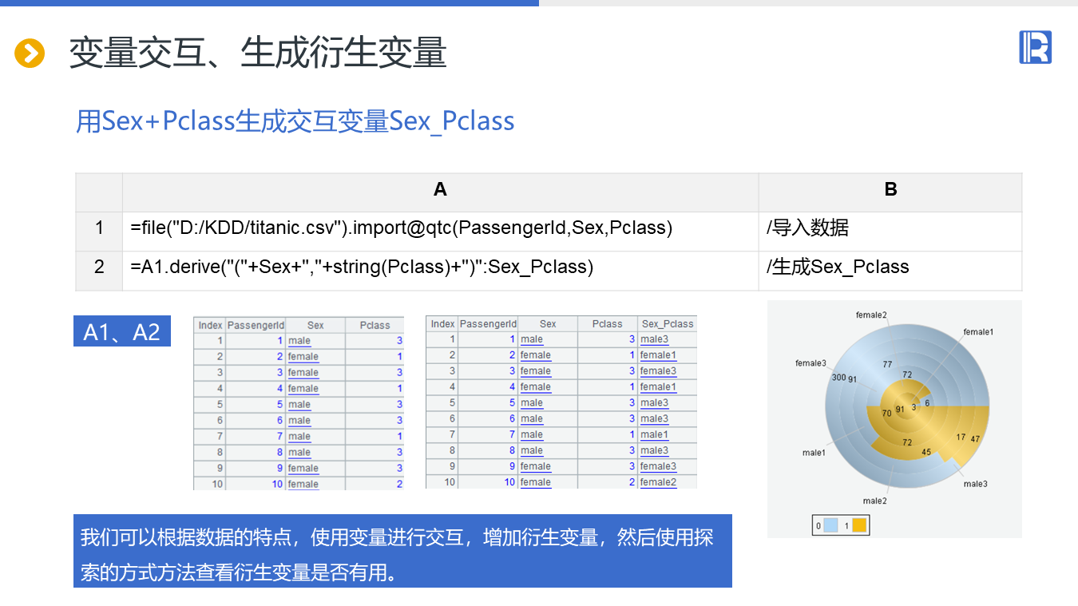
Task: Click column header A in the script grid
Action: click(440, 189)
